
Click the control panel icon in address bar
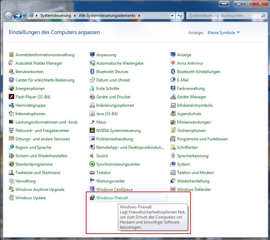(x=31, y=15)
